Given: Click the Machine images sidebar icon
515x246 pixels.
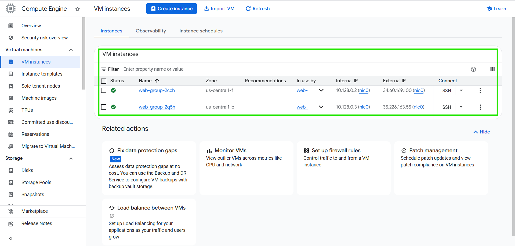Looking at the screenshot, I should [x=11, y=98].
